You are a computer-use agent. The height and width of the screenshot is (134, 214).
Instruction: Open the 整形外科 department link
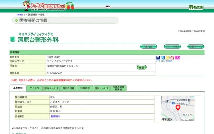click(x=56, y=116)
